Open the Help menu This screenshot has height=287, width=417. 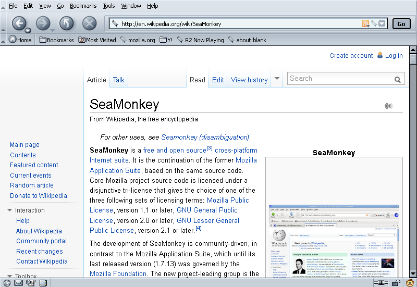click(152, 6)
